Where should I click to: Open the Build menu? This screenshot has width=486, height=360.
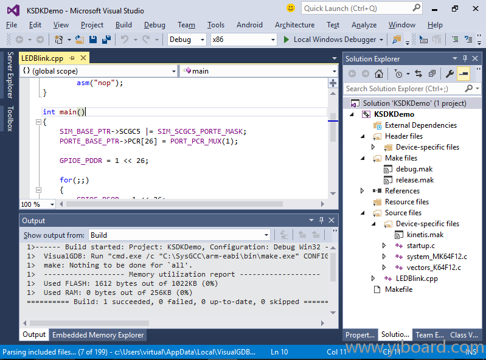point(123,25)
